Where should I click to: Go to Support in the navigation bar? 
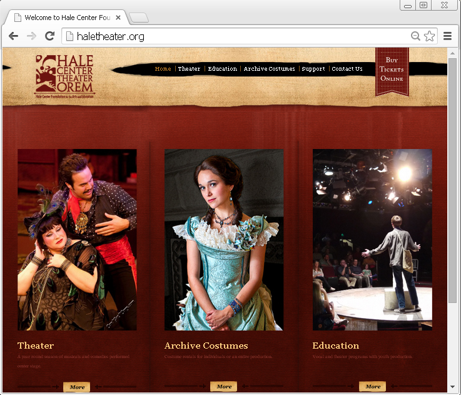point(313,69)
